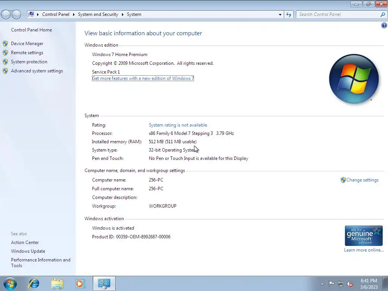
Task: Click the shield icon beside Remote settings
Action: (x=5, y=53)
